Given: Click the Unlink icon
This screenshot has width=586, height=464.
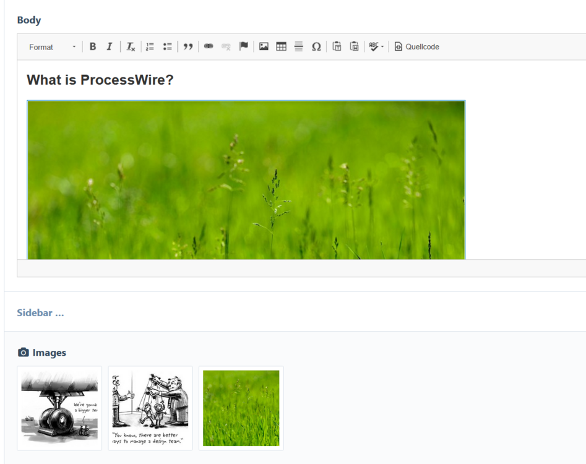Looking at the screenshot, I should (226, 46).
